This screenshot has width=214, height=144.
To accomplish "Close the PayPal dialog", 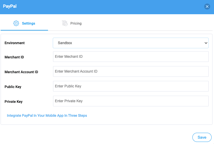I will (x=207, y=7).
